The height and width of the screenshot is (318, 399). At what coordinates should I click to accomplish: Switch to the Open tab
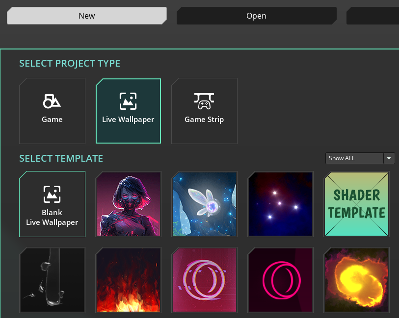pos(256,15)
